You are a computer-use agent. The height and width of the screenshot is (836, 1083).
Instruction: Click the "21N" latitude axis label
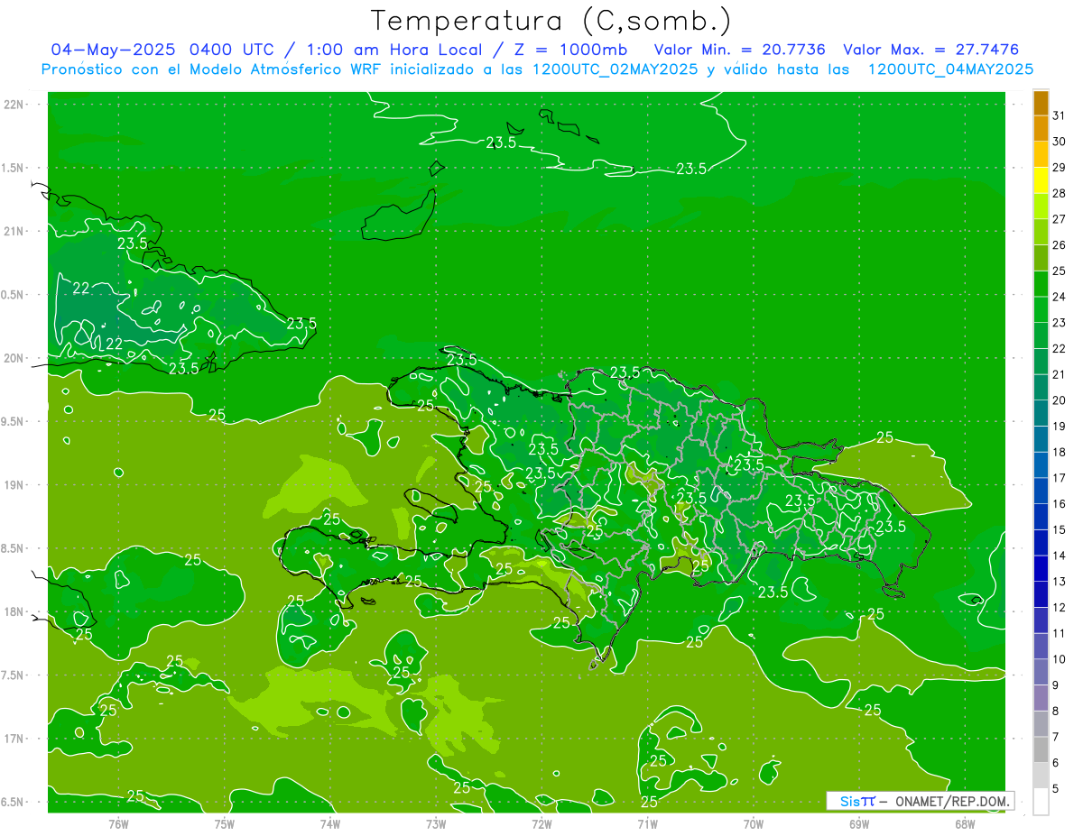[x=14, y=231]
